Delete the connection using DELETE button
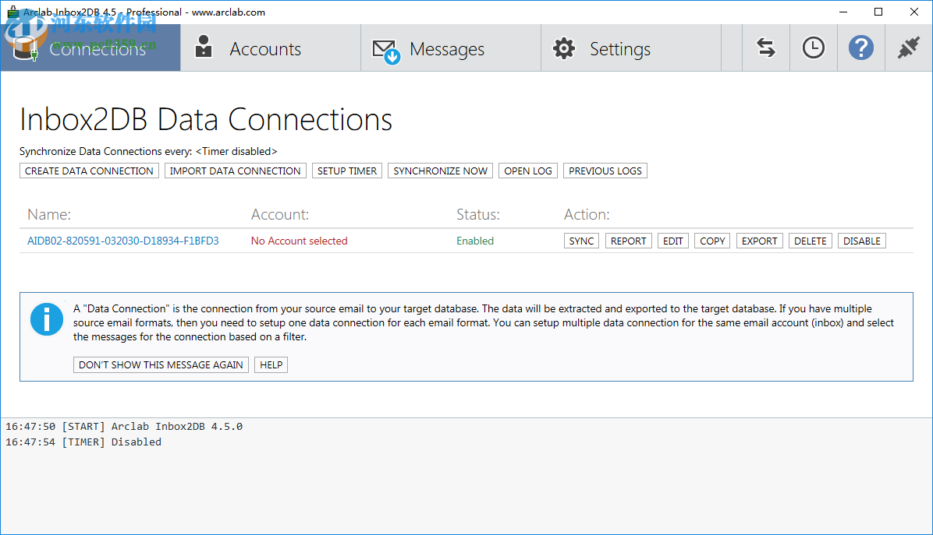 pos(811,241)
